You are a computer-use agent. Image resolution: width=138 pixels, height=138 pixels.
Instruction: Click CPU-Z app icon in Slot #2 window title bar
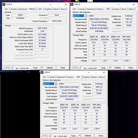(72, 4)
